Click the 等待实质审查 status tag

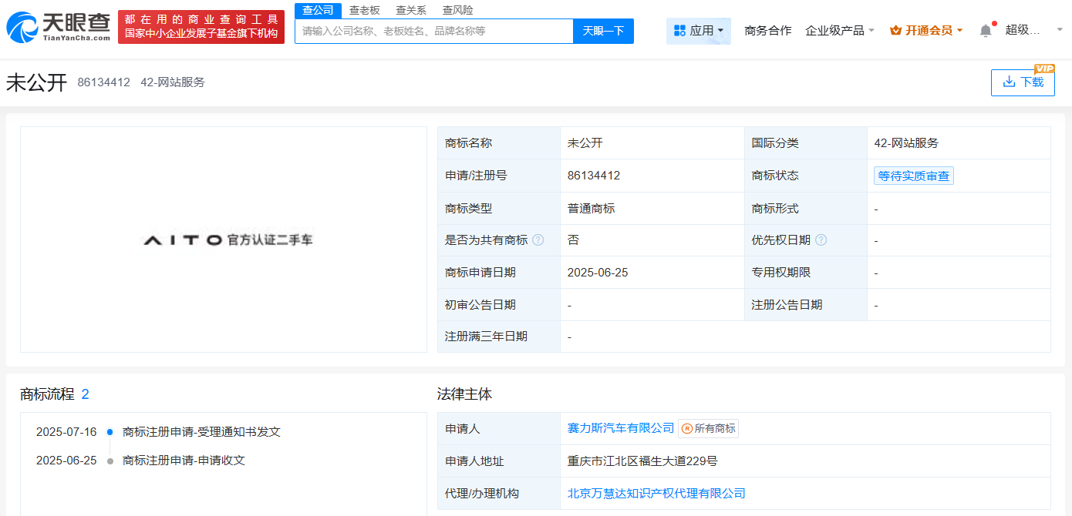pyautogui.click(x=914, y=176)
